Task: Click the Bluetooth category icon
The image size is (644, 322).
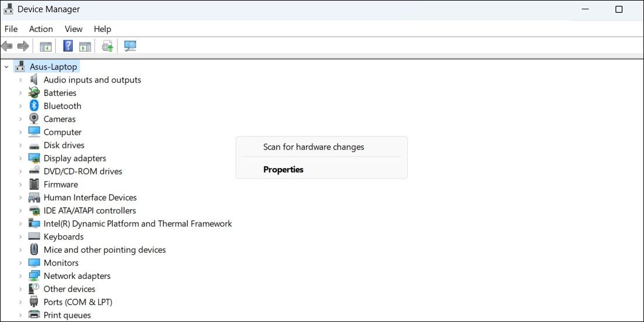Action: pos(34,106)
